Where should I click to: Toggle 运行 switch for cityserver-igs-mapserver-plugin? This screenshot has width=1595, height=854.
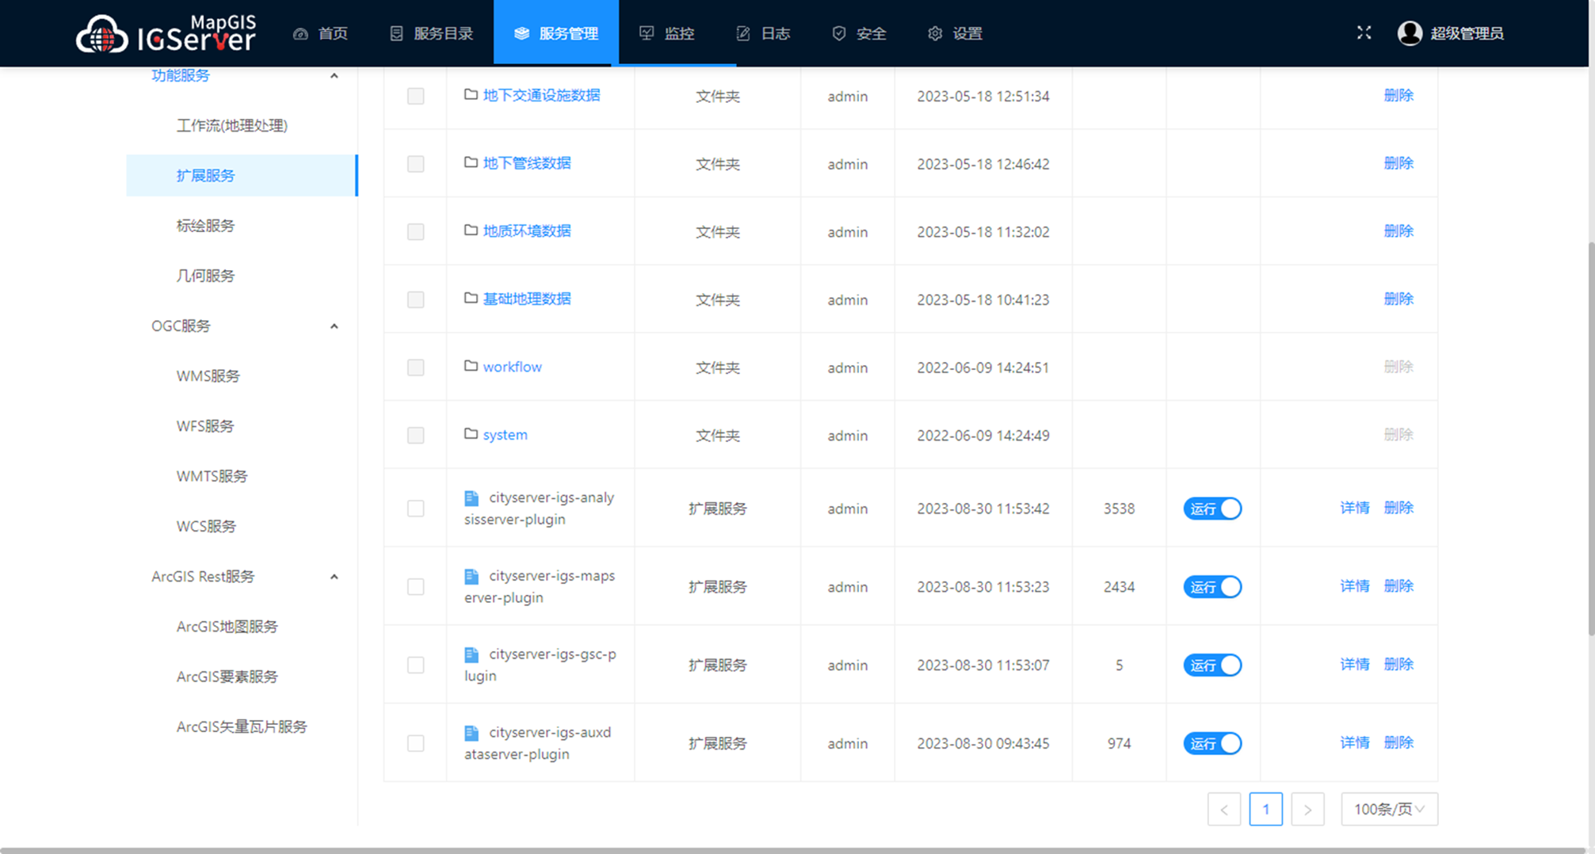(1212, 587)
